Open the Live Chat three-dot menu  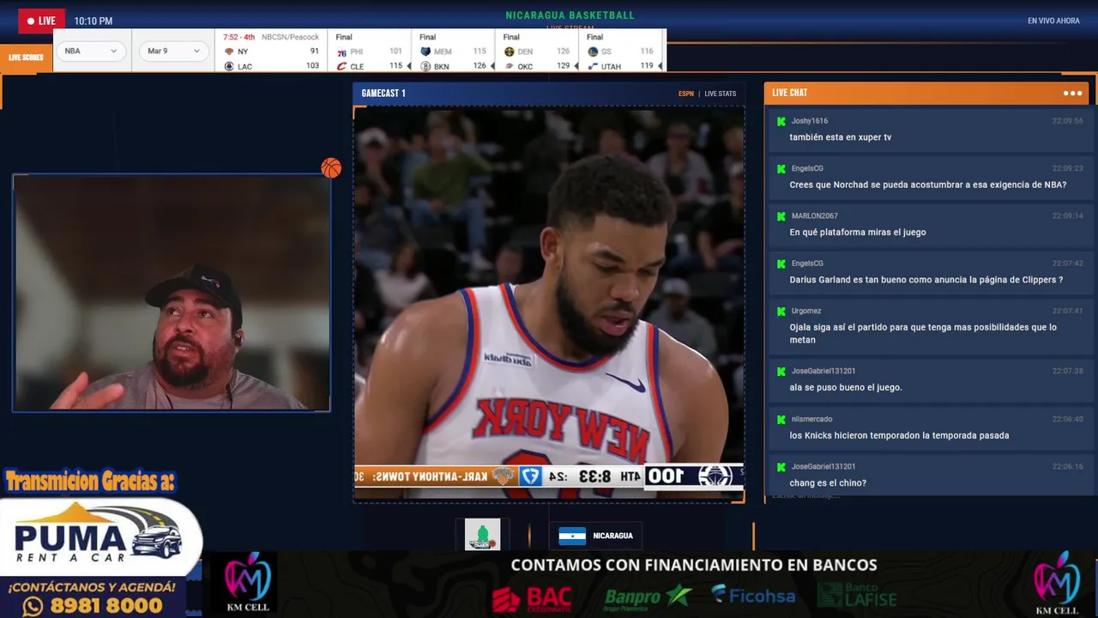pos(1072,93)
